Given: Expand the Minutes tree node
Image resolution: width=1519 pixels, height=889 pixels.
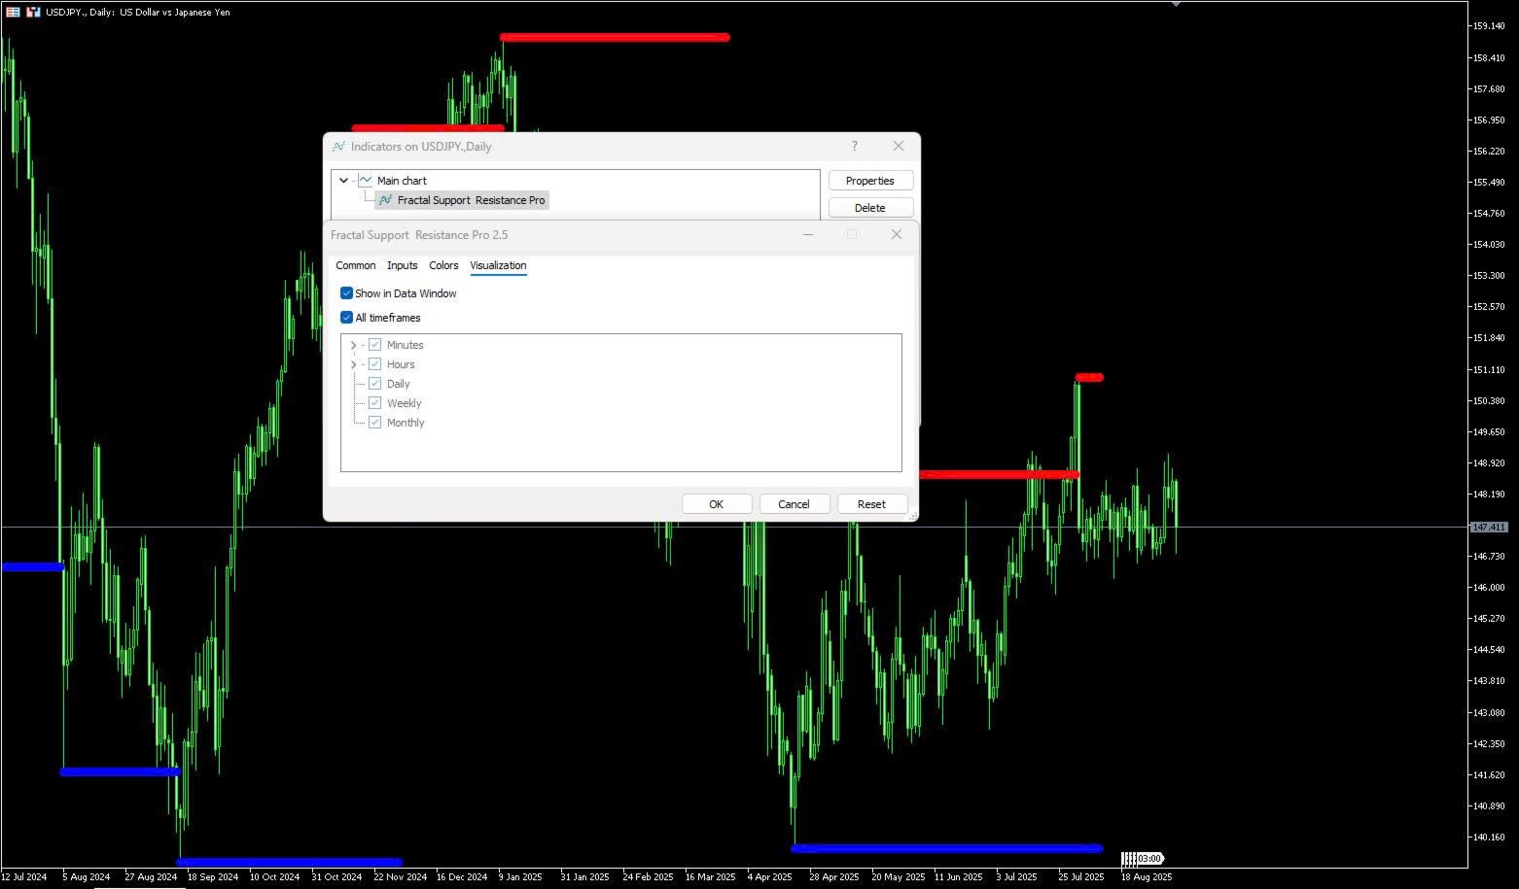Looking at the screenshot, I should click(353, 345).
